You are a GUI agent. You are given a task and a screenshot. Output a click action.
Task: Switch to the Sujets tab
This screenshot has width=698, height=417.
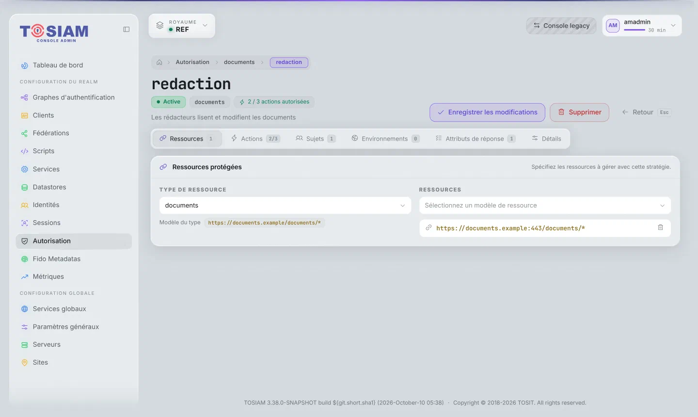coord(316,139)
